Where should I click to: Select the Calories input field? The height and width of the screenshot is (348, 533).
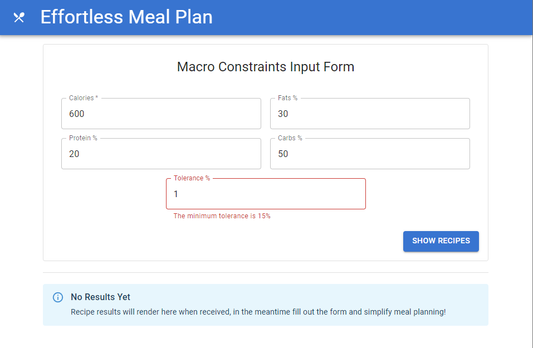click(x=160, y=114)
